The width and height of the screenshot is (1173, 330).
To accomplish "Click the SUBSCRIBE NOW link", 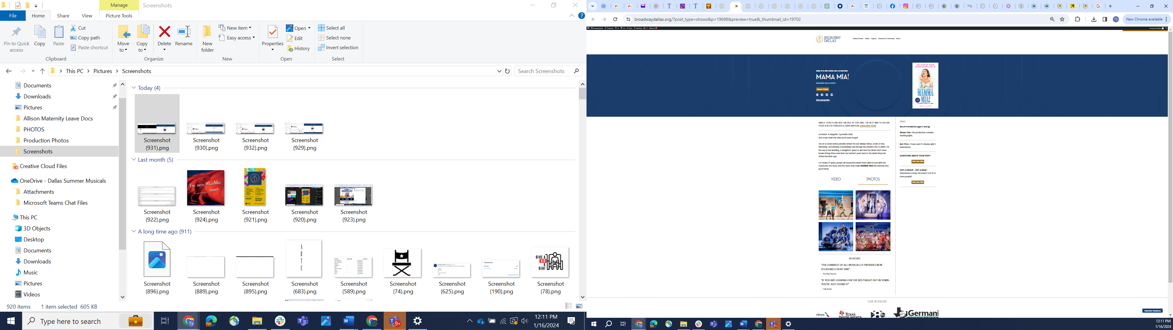I will [x=868, y=126].
